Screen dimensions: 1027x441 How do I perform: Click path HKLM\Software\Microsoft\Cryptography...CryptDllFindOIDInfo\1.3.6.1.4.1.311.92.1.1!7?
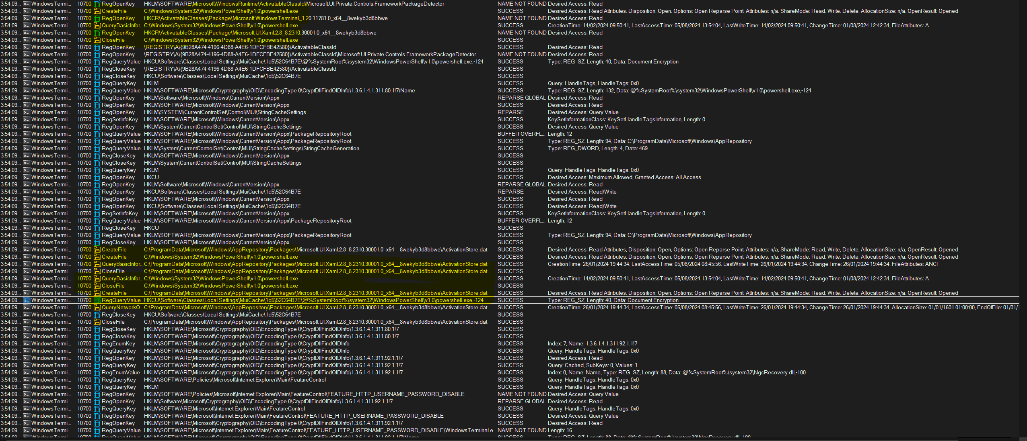(268, 401)
